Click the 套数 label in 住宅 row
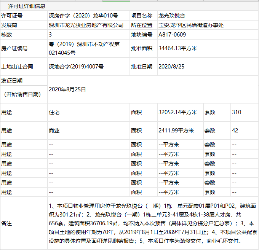The height and width of the screenshot is (250, 259). (x=210, y=112)
